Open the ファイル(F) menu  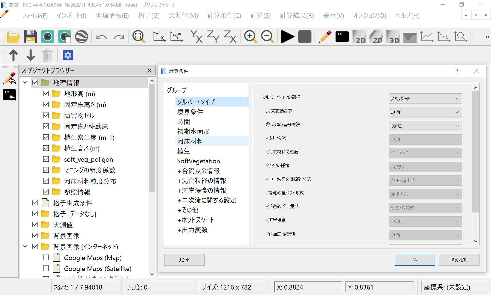click(35, 16)
